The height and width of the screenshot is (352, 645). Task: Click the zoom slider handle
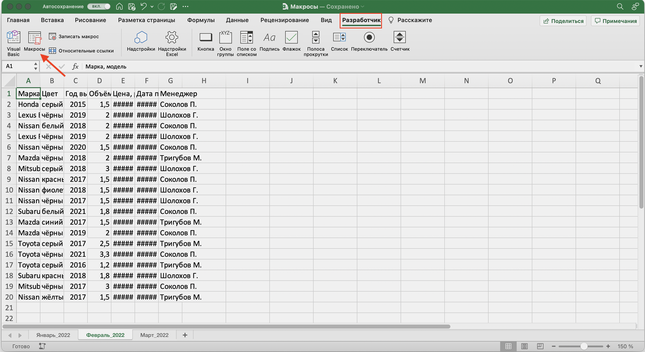click(x=583, y=346)
